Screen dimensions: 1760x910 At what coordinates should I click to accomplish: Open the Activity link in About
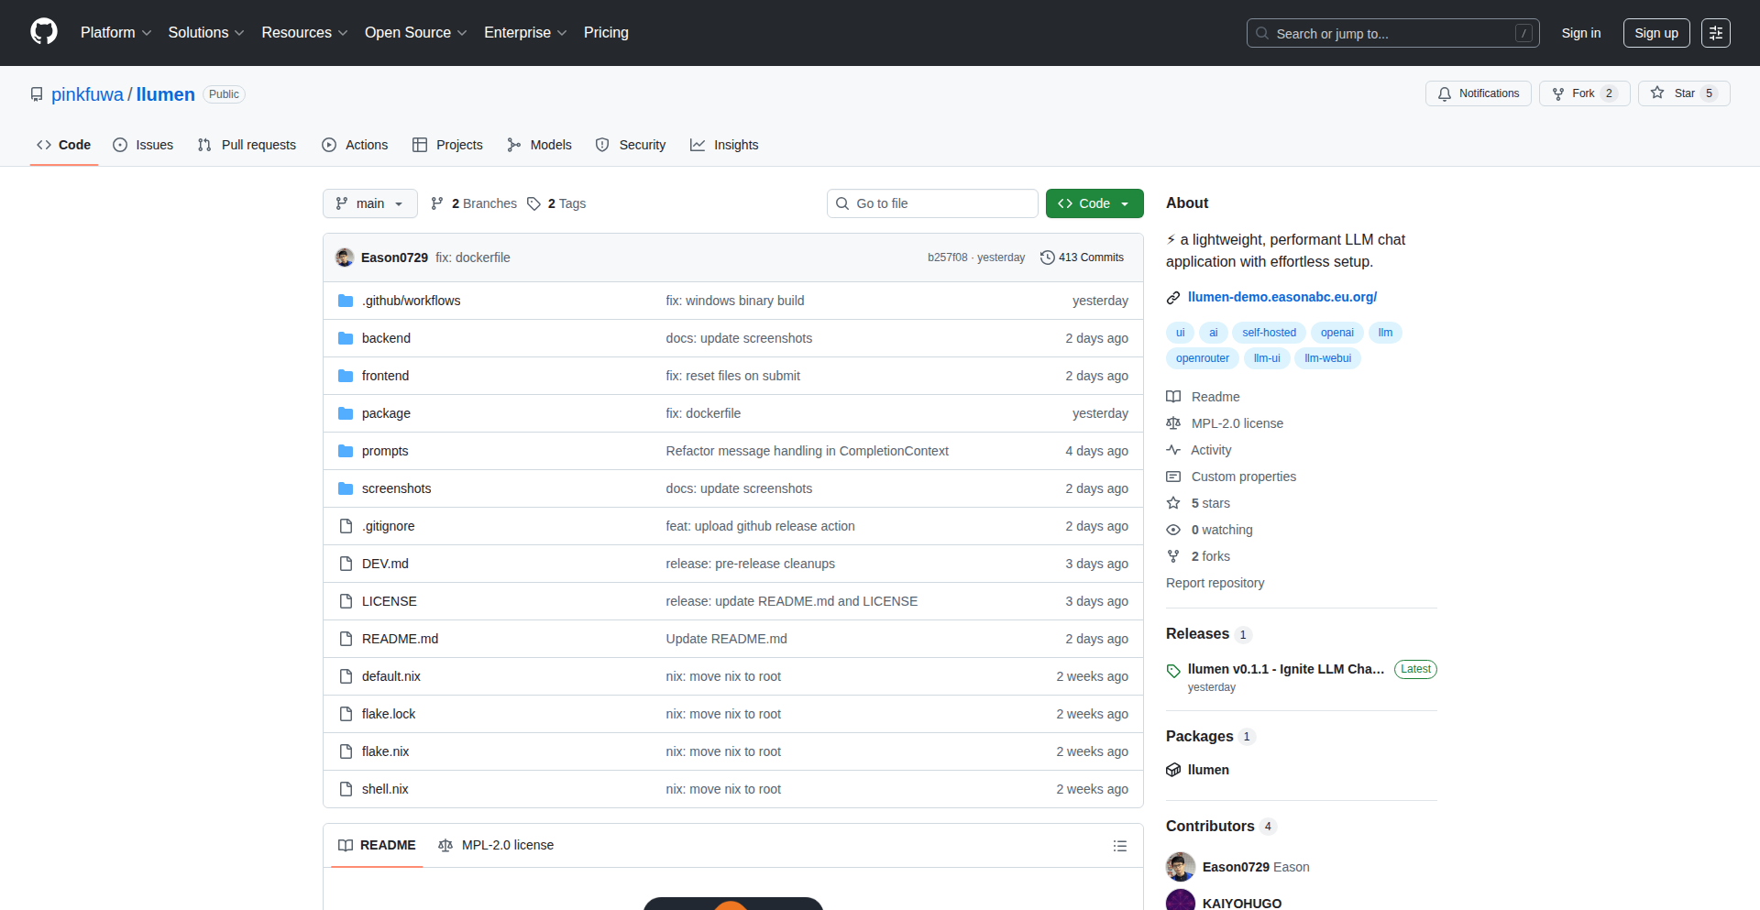1199,450
